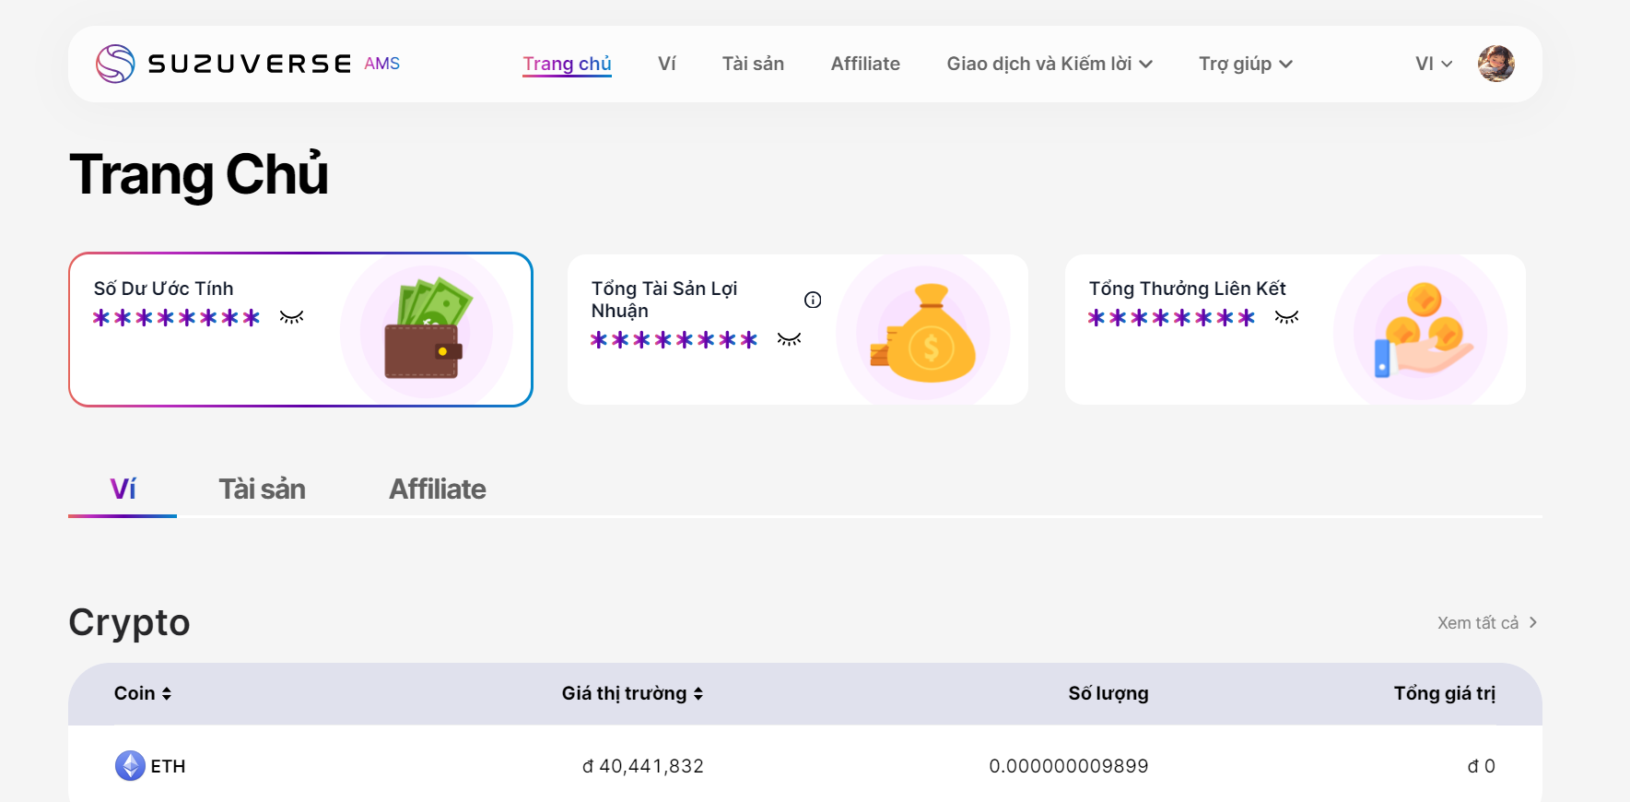Switch to the Tài sản tab below cards

pos(262,489)
